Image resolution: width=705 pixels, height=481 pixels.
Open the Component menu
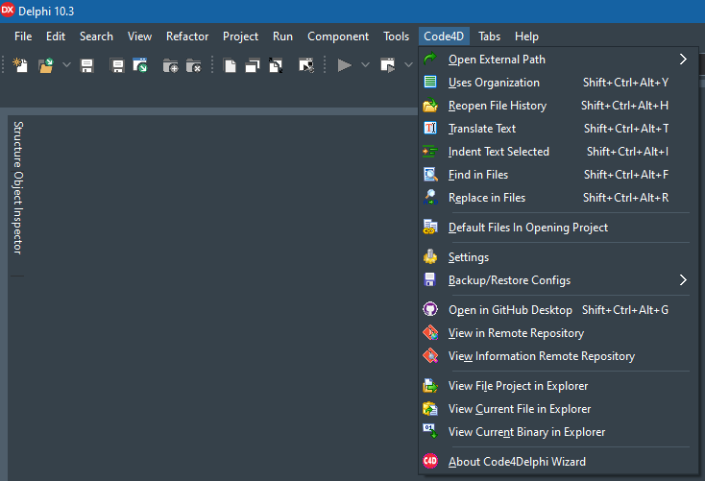(338, 36)
